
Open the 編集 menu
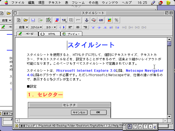click(31, 2)
